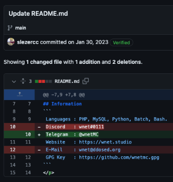173x182 pixels.
Task: Select the Languages line in the diff
Action: coord(107,119)
